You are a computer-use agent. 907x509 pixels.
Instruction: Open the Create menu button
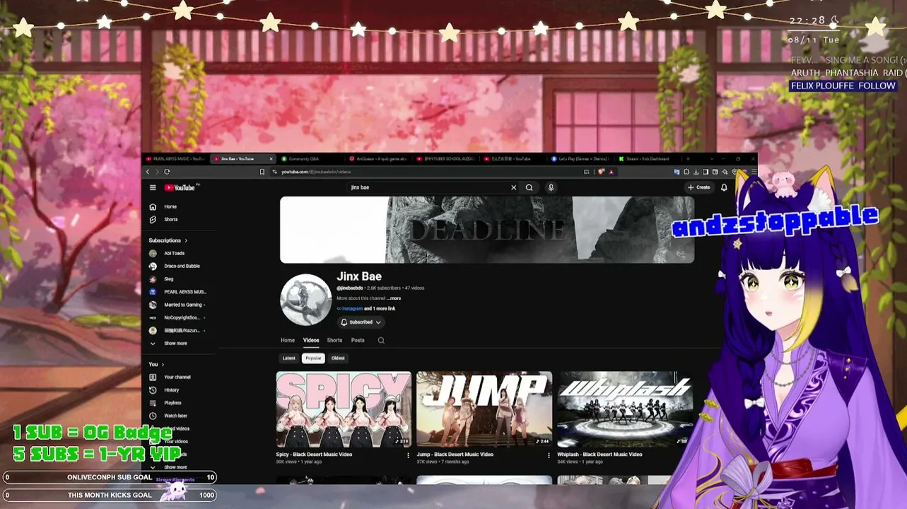(698, 187)
